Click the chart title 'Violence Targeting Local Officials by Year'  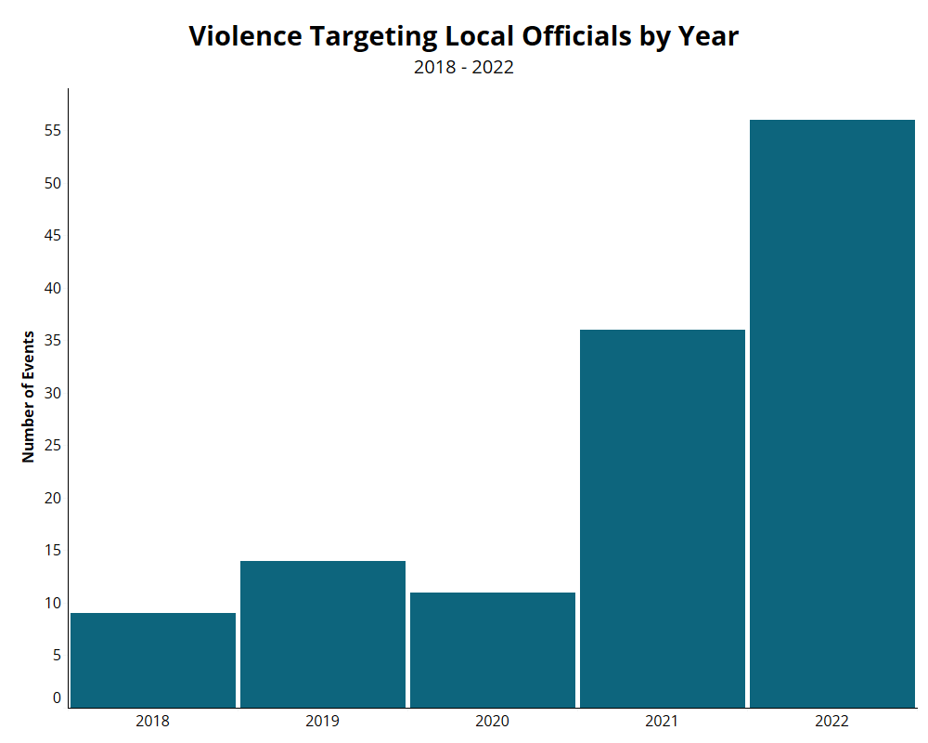463,35
